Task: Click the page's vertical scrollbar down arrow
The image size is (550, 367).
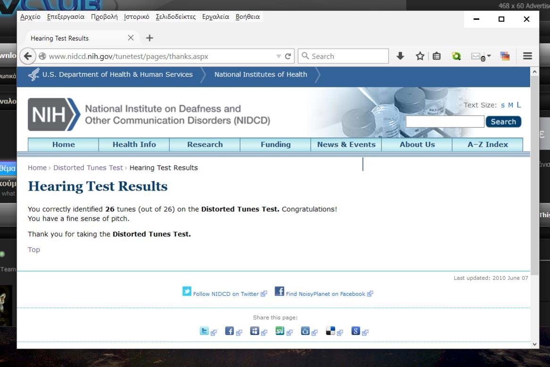Action: [x=534, y=344]
